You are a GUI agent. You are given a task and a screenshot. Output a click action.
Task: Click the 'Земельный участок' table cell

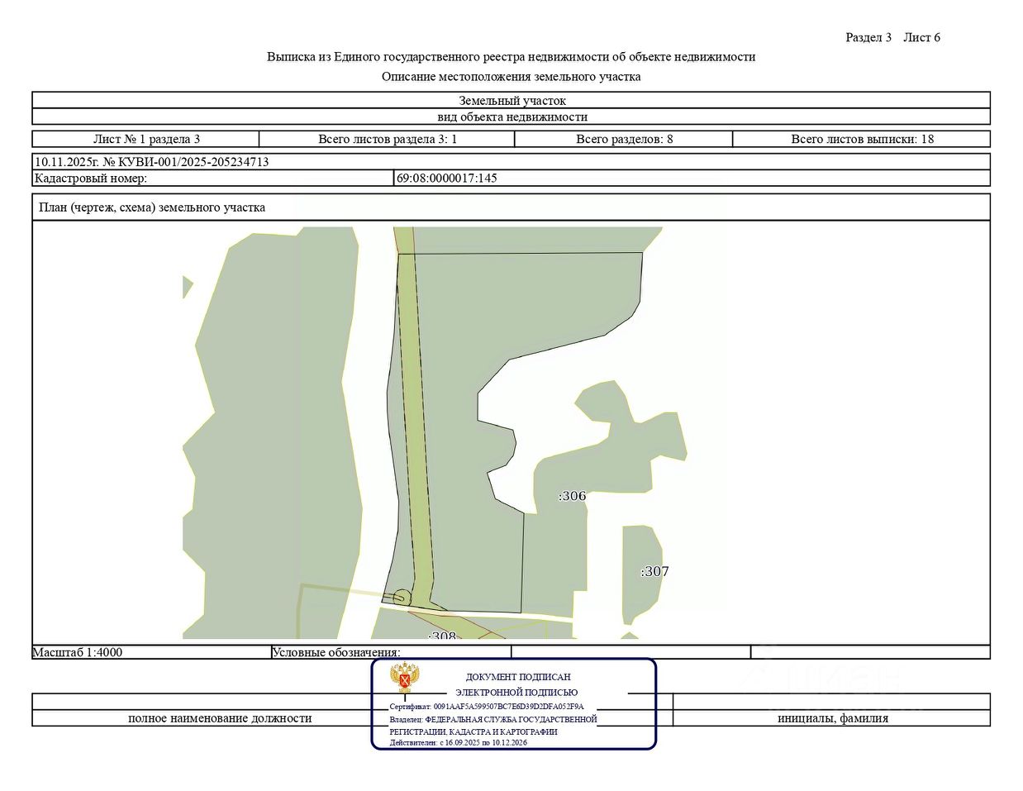pyautogui.click(x=511, y=100)
